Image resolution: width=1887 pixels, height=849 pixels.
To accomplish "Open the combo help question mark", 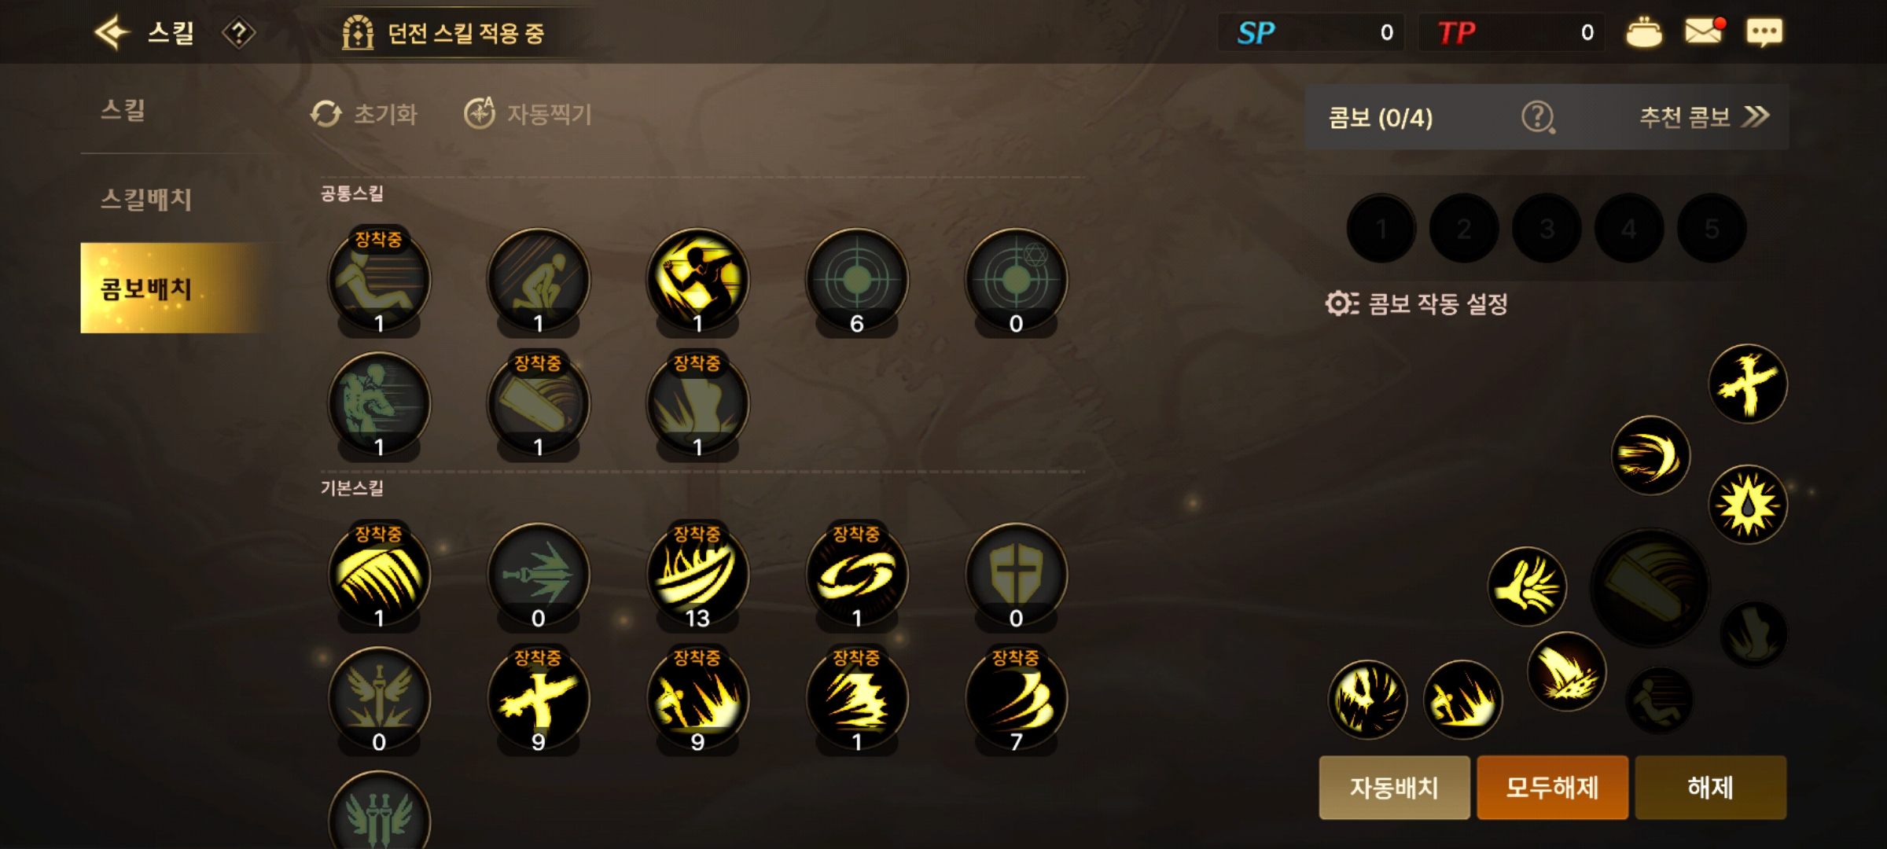I will 1538,117.
